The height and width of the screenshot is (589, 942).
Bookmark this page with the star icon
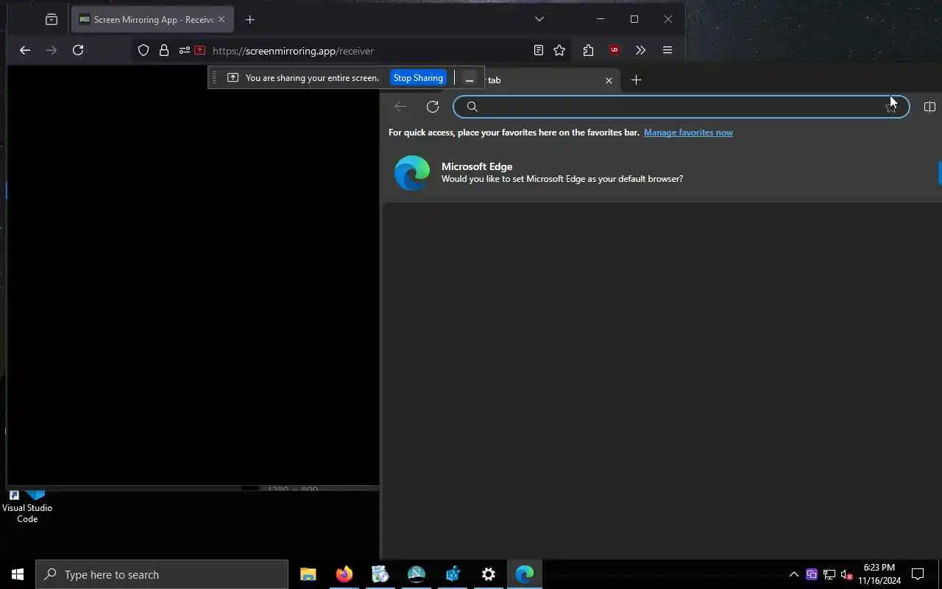(x=559, y=50)
